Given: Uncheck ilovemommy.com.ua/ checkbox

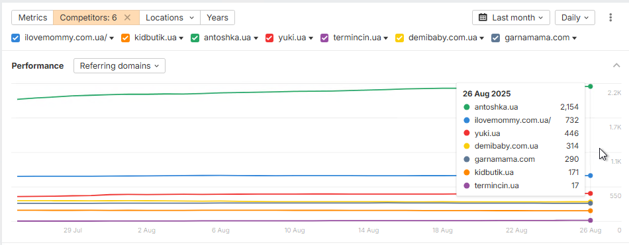Looking at the screenshot, I should [16, 38].
